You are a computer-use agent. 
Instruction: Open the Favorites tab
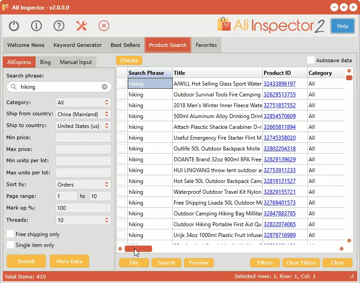(206, 45)
